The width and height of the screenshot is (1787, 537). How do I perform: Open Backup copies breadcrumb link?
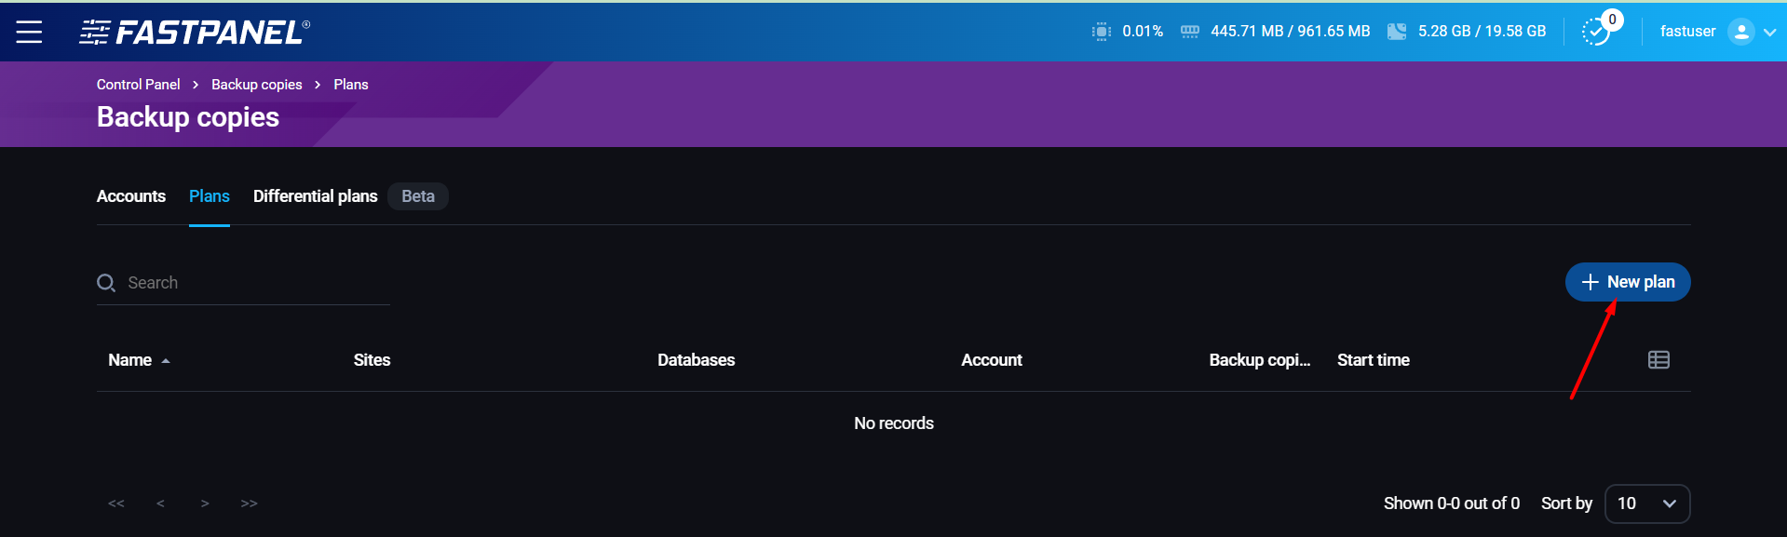coord(256,85)
